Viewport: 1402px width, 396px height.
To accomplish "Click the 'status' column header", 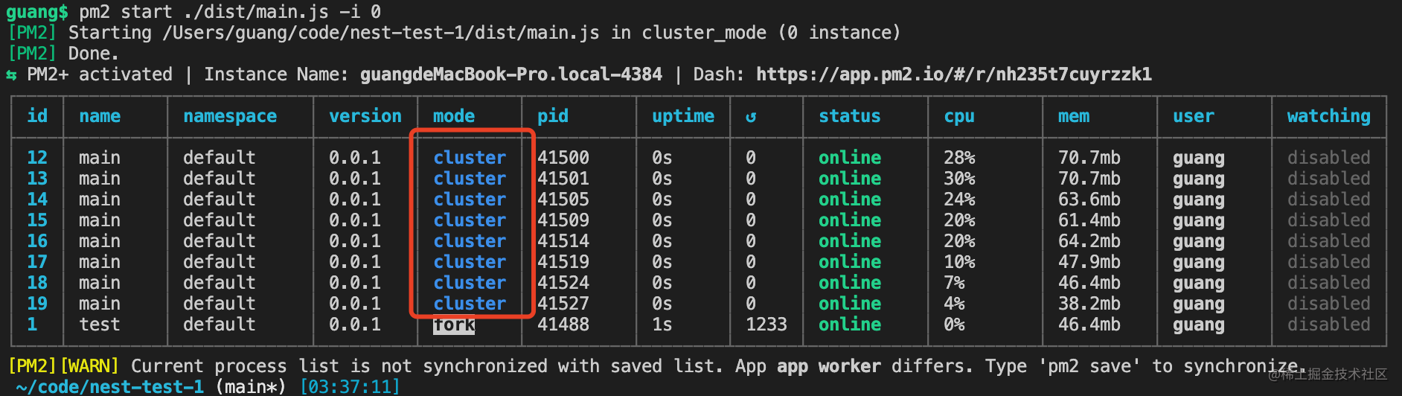I will click(849, 116).
